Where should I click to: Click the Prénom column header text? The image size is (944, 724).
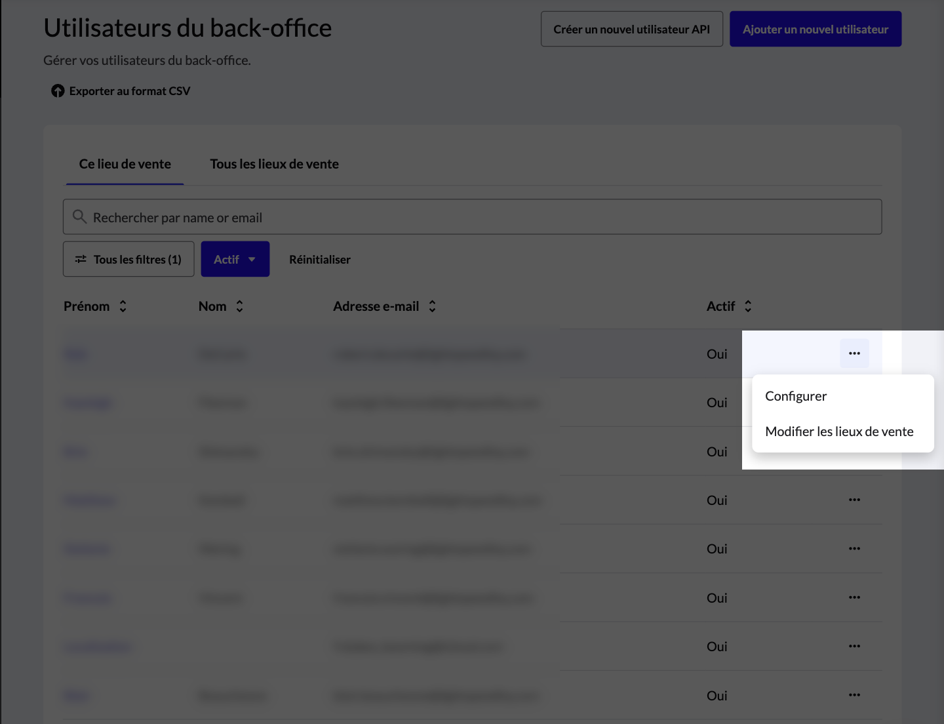point(87,306)
